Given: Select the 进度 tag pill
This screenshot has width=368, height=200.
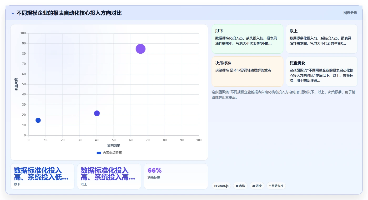Looking at the screenshot, I should (257, 186).
